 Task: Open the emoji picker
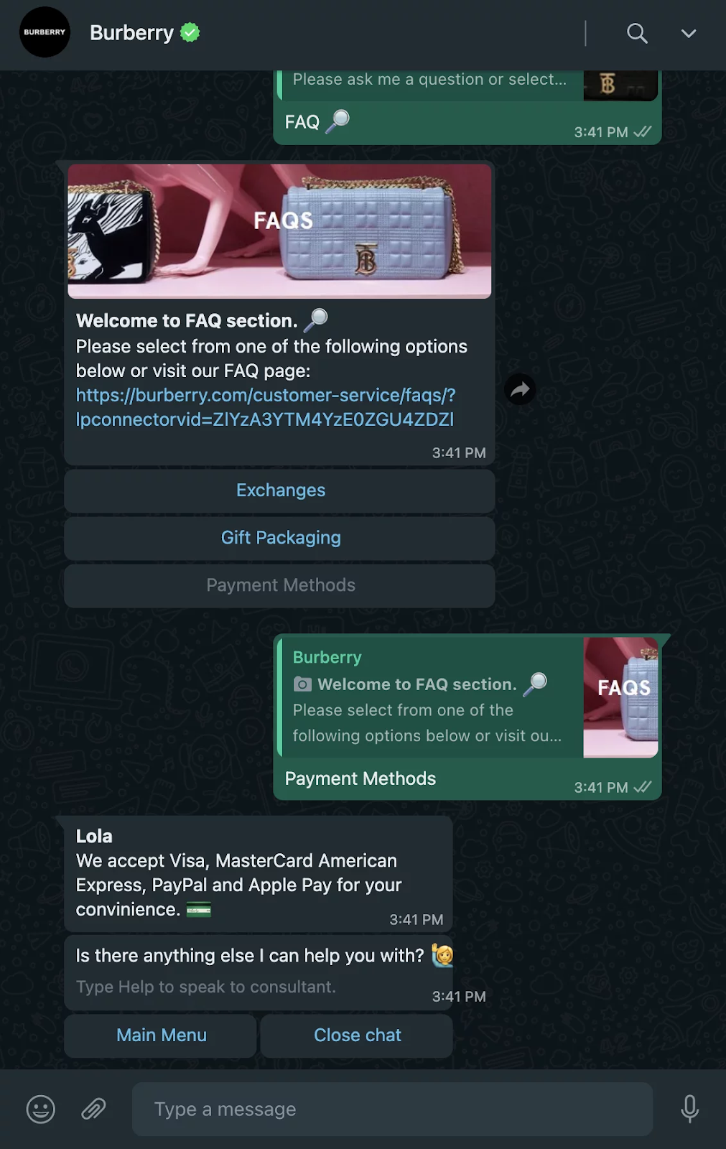click(41, 1109)
